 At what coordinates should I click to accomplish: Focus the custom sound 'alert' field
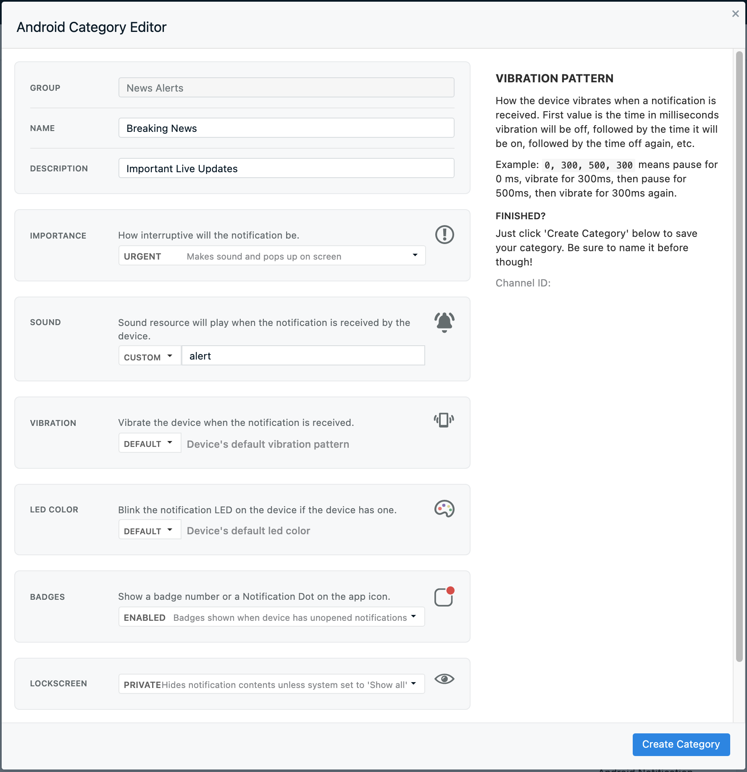[x=303, y=356]
